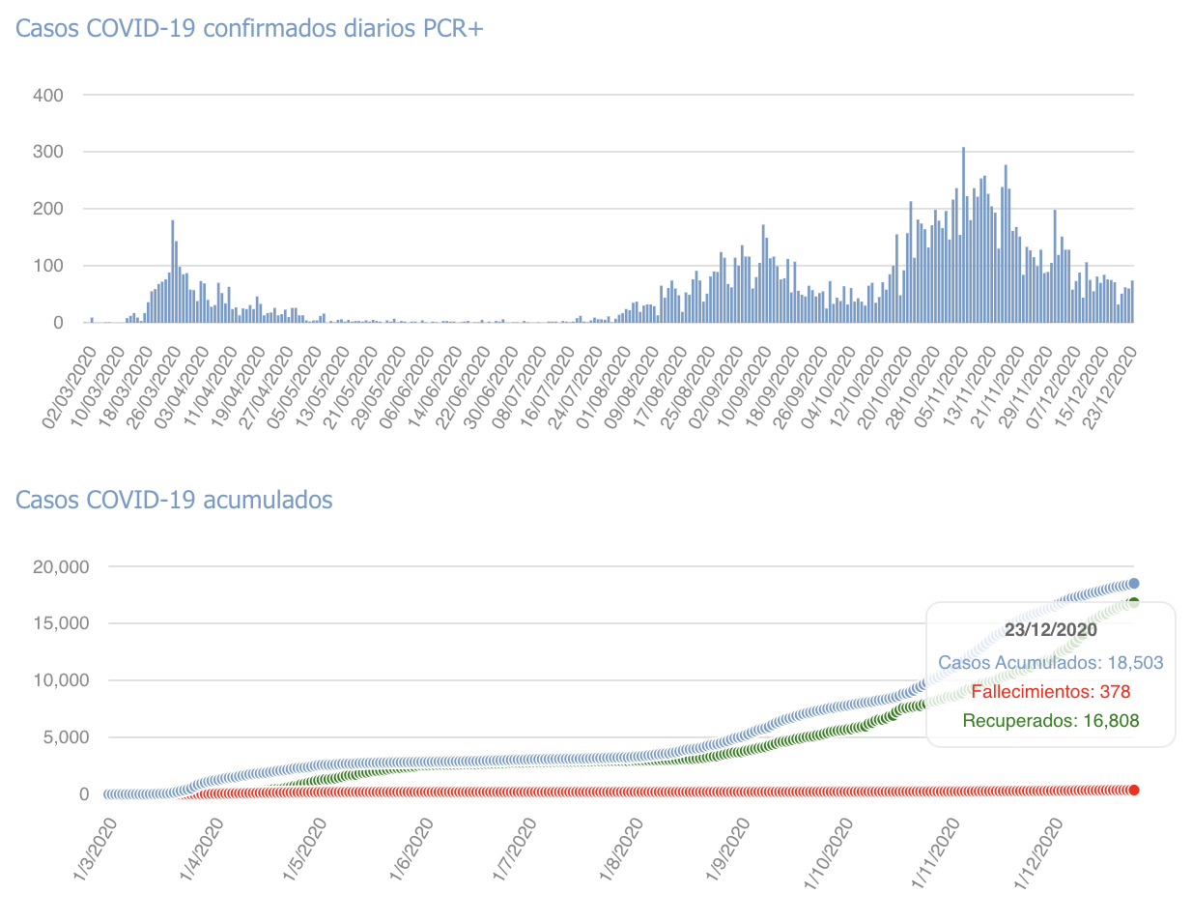Click the 400 label on daily chart y-axis

(x=47, y=95)
